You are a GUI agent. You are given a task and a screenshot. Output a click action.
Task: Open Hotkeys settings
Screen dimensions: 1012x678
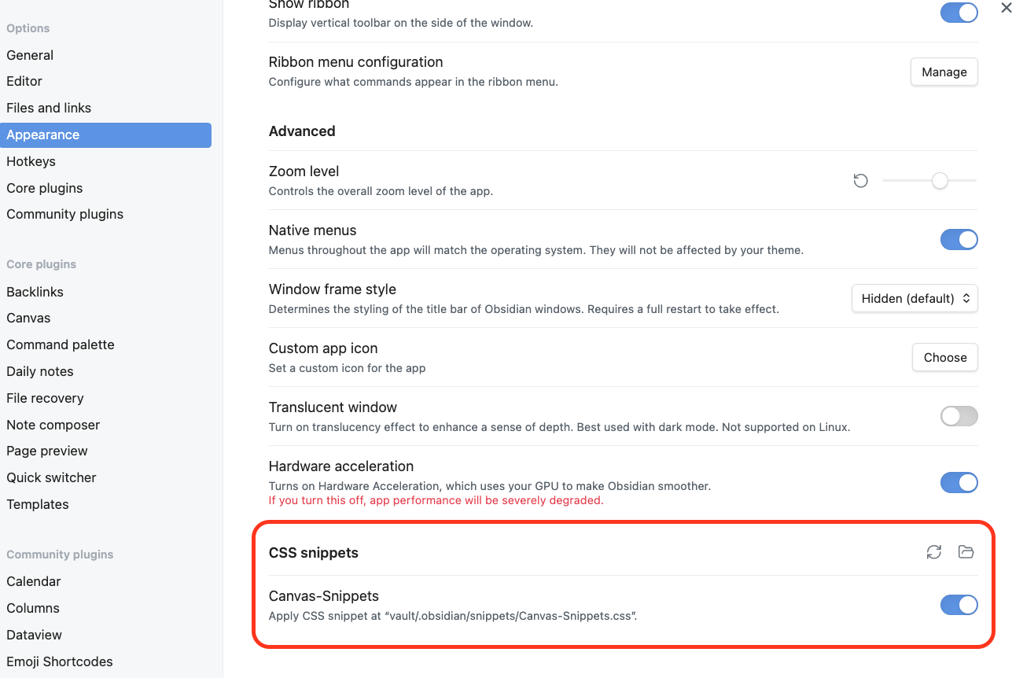pos(31,161)
